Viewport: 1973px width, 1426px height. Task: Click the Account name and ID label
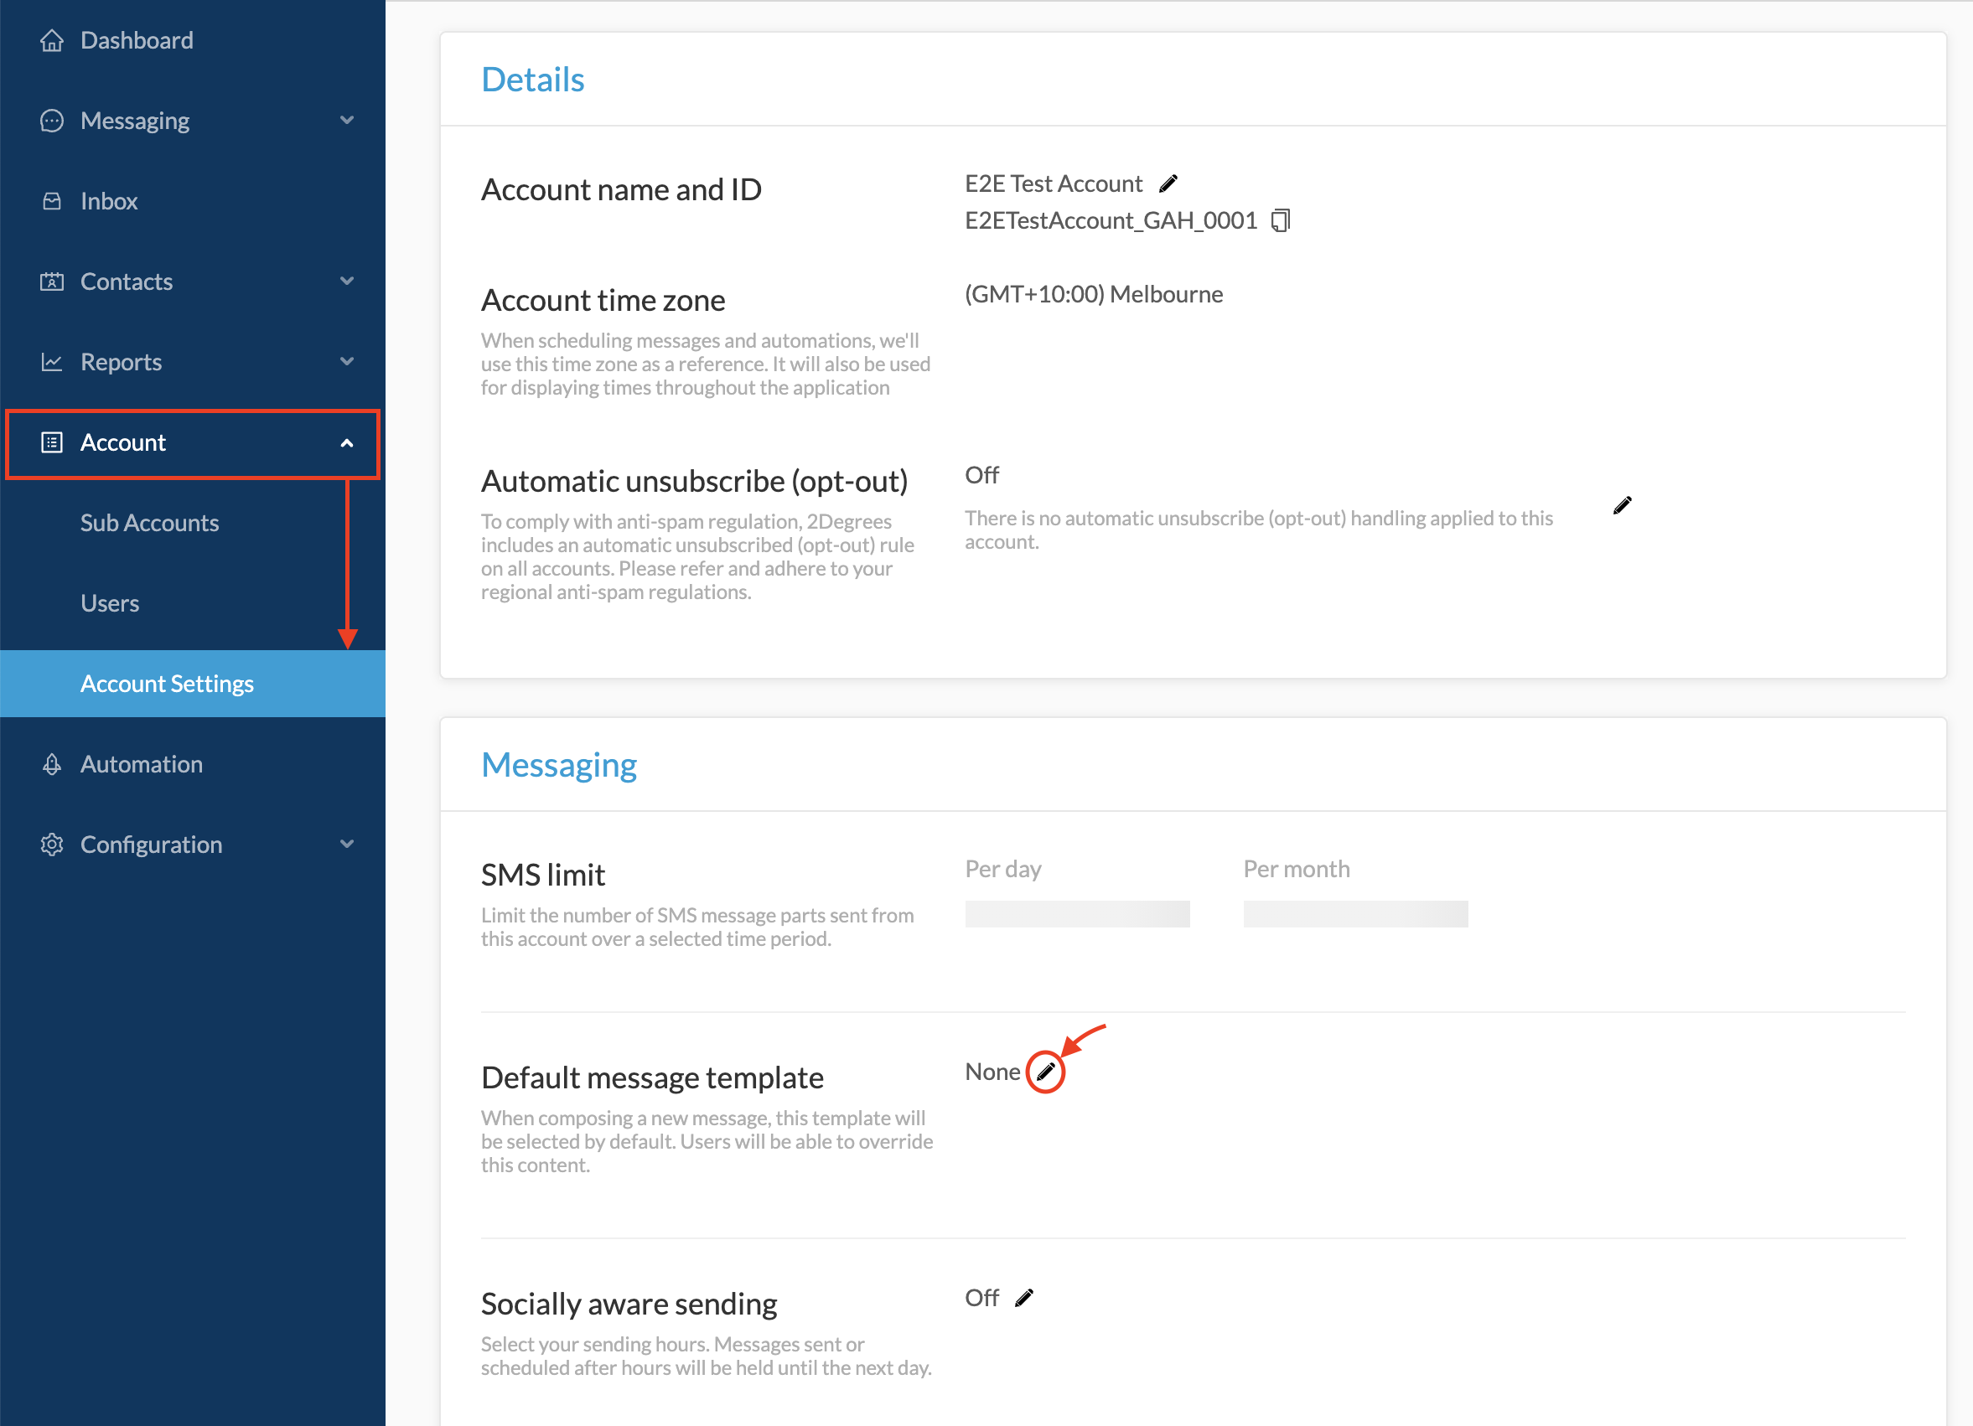point(621,189)
